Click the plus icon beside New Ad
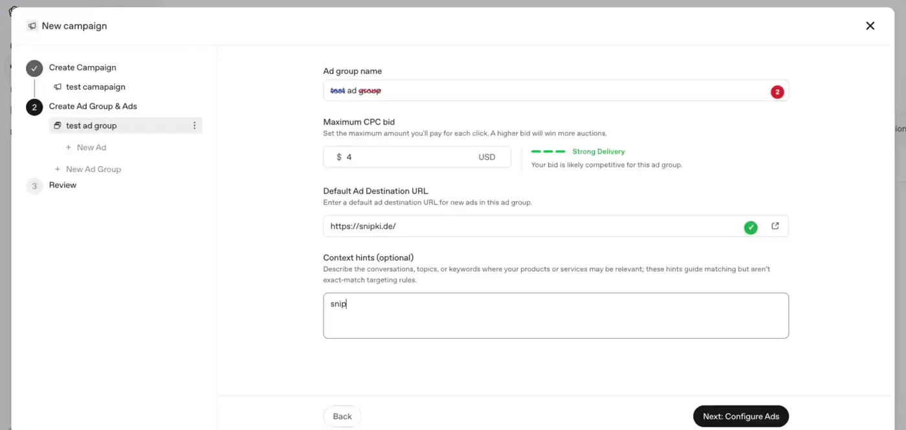This screenshot has height=430, width=906. [x=69, y=147]
